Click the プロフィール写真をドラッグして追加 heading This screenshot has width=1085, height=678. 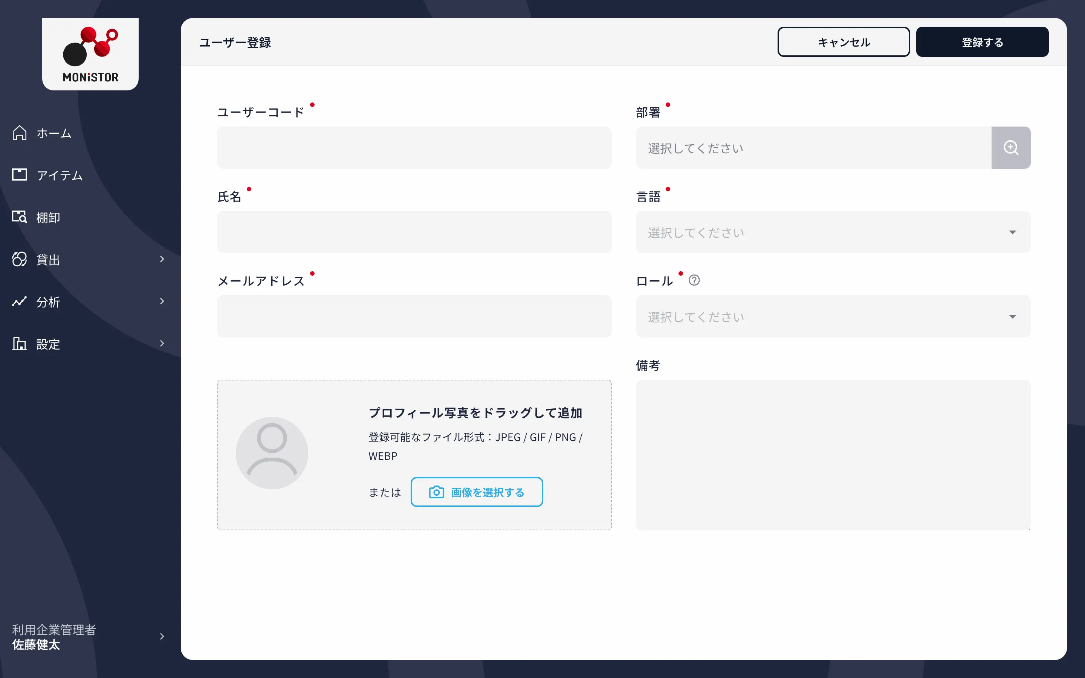(x=475, y=412)
